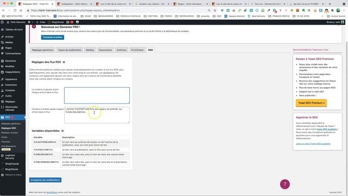The image size is (348, 196).
Task: Click the browser address bar
Action: [117, 10]
